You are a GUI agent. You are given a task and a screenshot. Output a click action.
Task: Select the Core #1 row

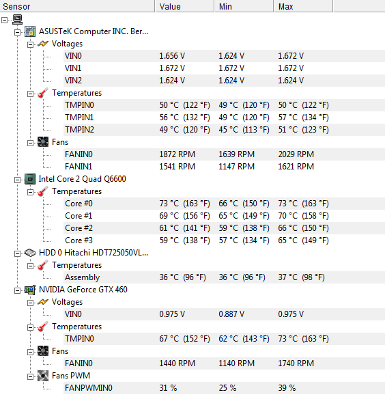pyautogui.click(x=224, y=216)
